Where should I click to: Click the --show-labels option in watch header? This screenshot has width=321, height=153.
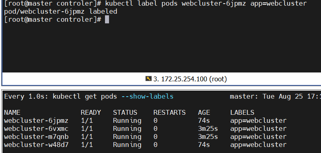coord(147,96)
